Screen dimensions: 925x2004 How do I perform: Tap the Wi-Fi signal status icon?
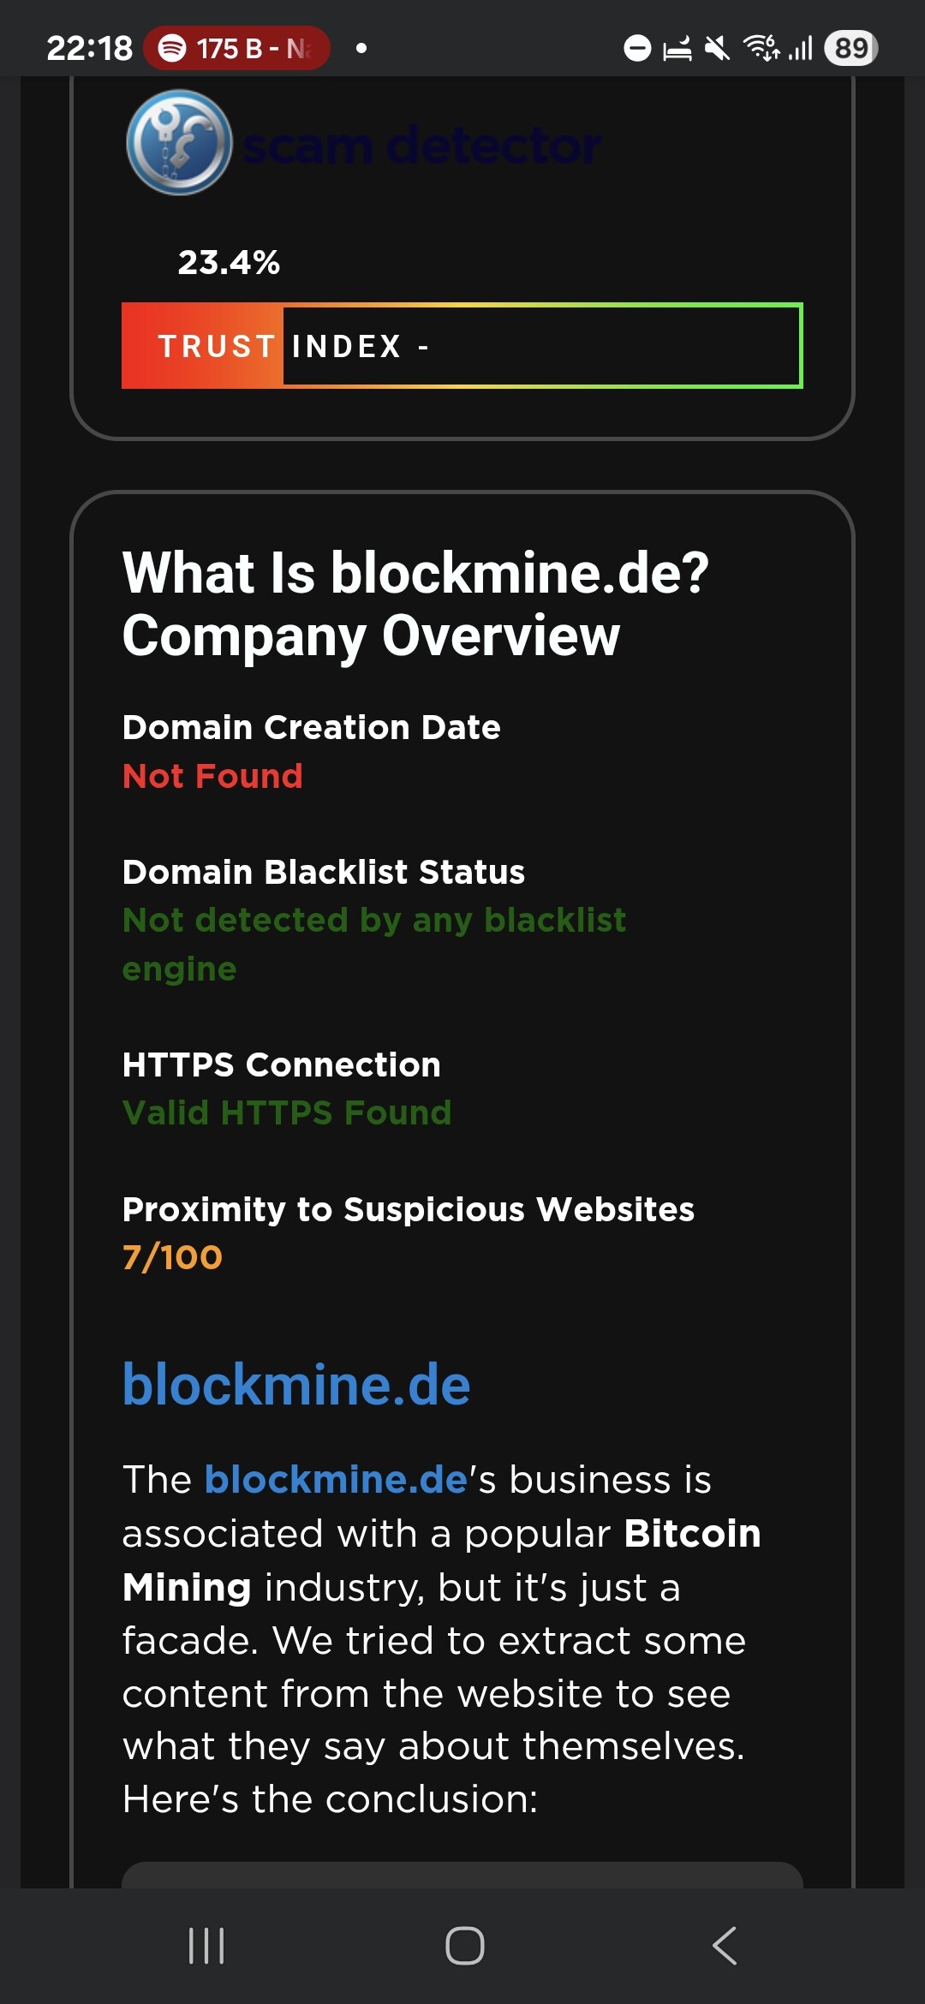761,48
